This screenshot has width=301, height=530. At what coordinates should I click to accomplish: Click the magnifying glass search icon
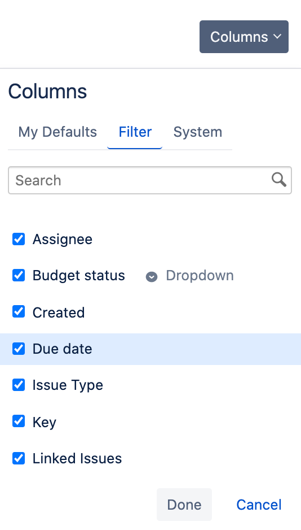coord(279,180)
